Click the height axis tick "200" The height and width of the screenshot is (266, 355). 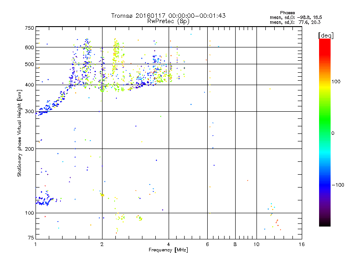pyautogui.click(x=29, y=149)
